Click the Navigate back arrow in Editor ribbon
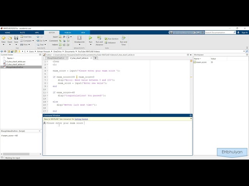Screen dimensions: 249x186 coord(38,37)
